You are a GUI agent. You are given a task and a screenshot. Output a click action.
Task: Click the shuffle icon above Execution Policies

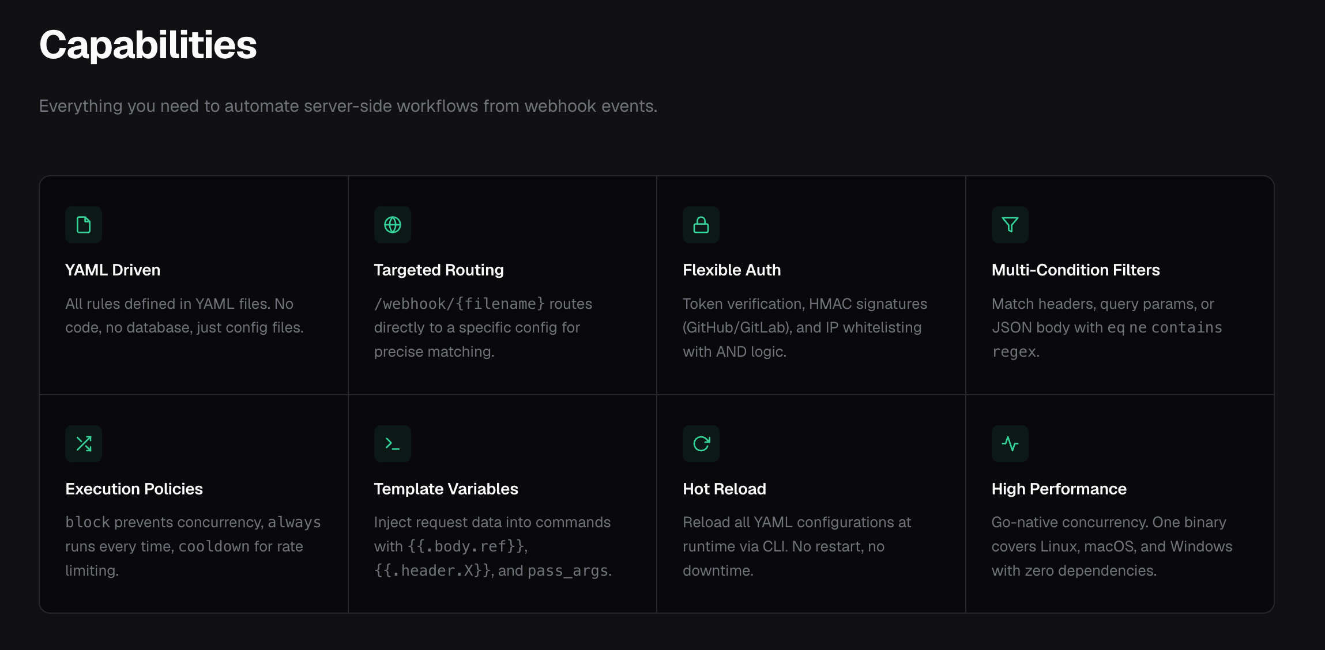pos(84,444)
